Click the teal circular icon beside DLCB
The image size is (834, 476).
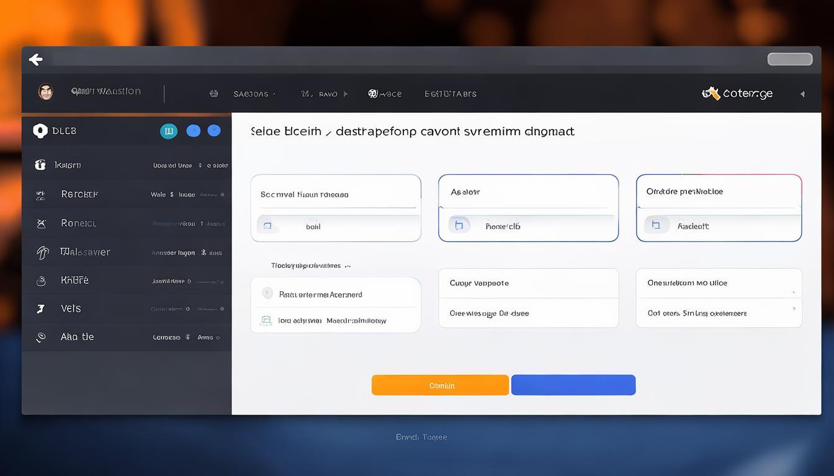pyautogui.click(x=168, y=131)
